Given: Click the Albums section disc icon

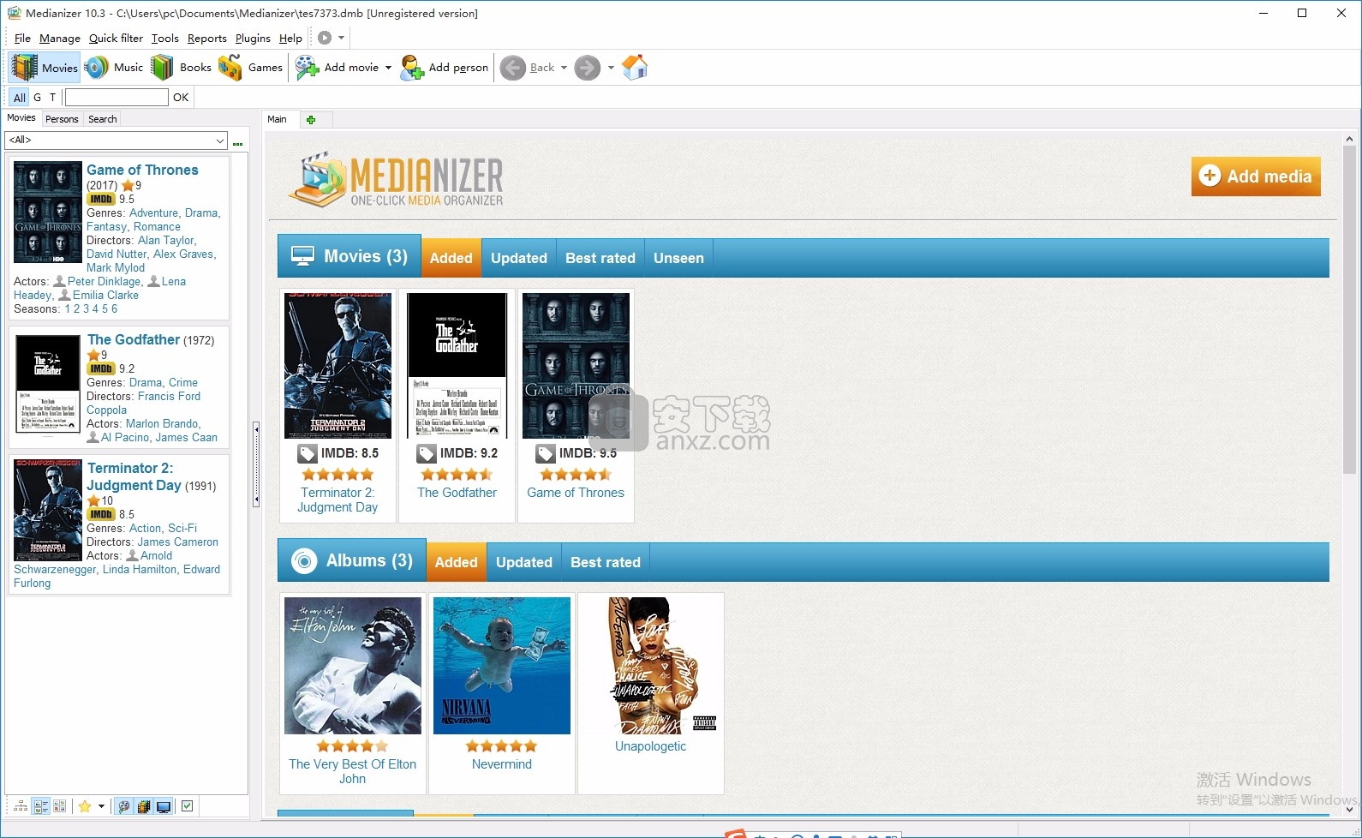Looking at the screenshot, I should pos(304,561).
